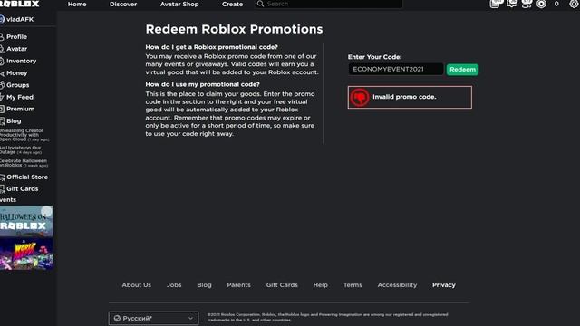
Task: Open Profile in sidebar
Action: click(x=16, y=36)
